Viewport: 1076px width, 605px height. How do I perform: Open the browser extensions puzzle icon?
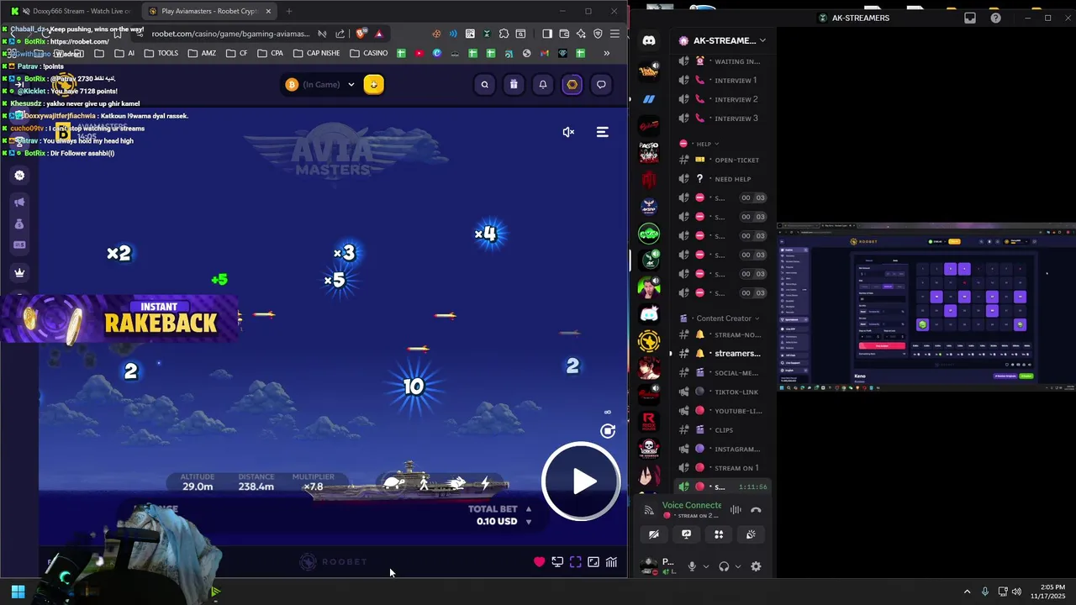[504, 34]
